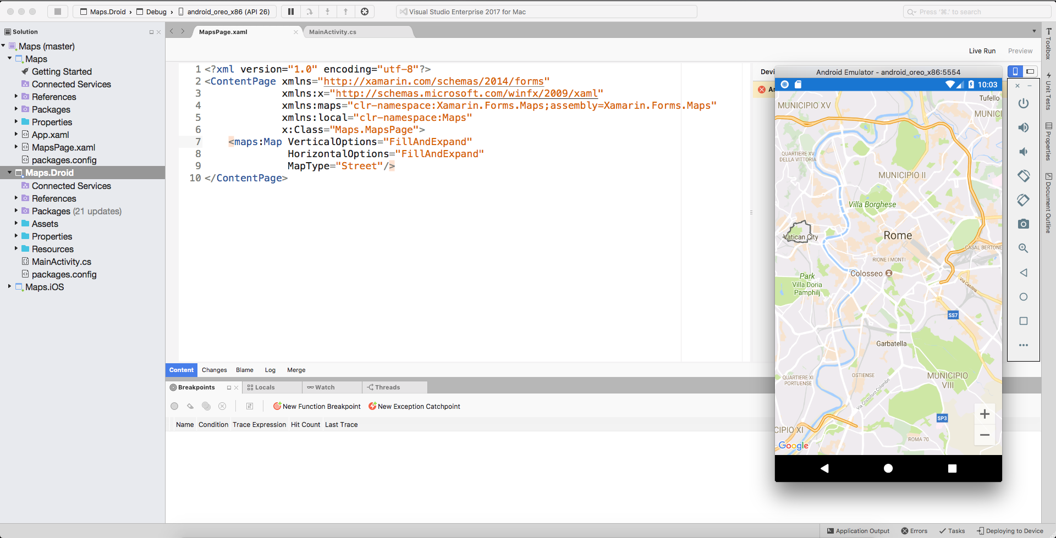Open Document Outline side panel

1049,203
